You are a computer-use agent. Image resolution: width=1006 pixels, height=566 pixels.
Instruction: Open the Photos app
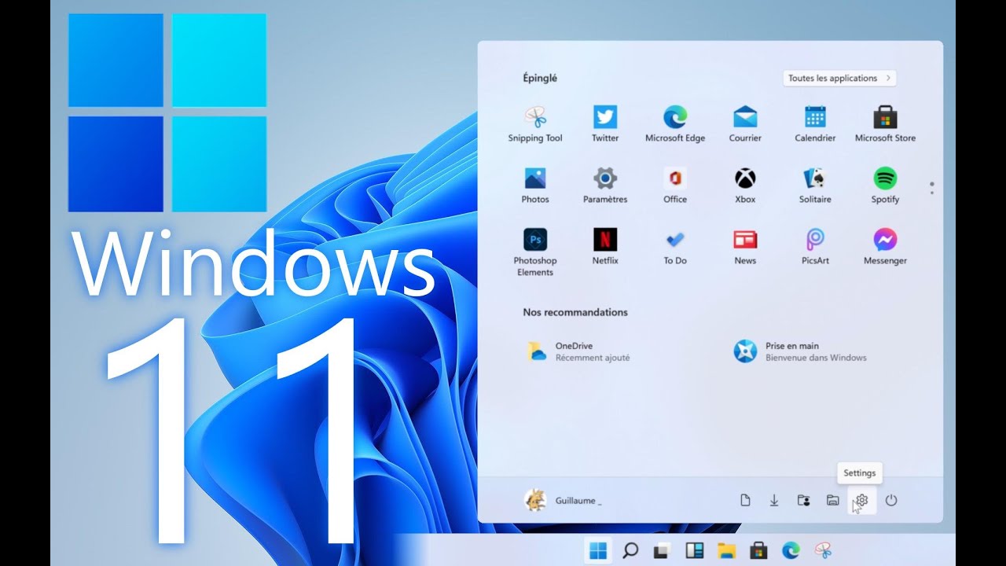click(535, 186)
